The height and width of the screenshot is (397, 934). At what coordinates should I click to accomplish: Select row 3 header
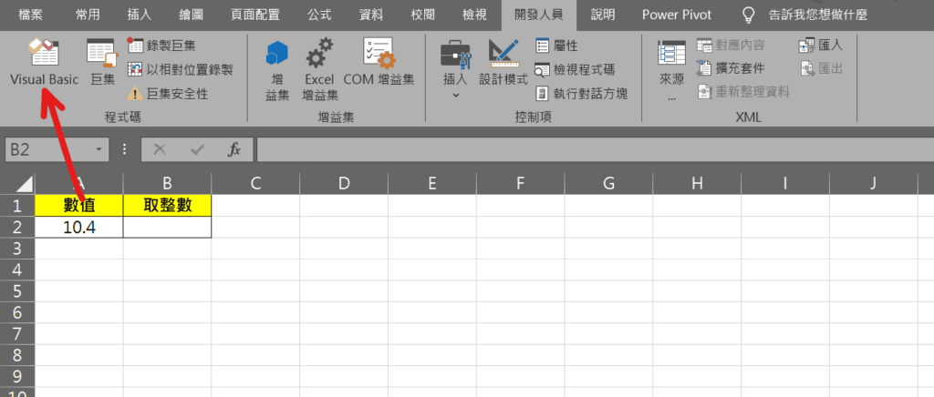pyautogui.click(x=17, y=249)
